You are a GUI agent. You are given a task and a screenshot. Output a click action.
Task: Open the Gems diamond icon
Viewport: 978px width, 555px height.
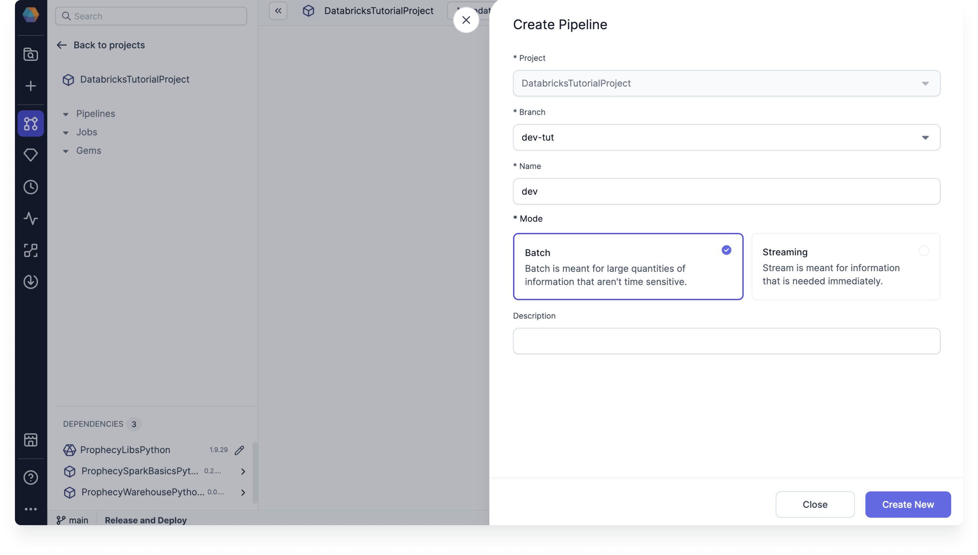click(31, 155)
